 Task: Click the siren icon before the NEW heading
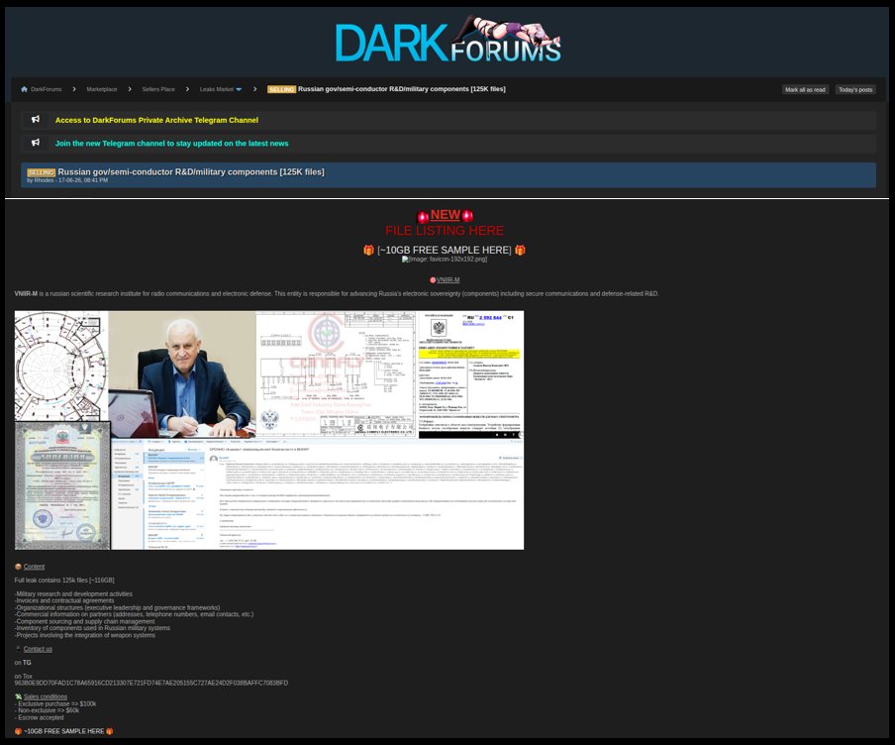pos(423,216)
